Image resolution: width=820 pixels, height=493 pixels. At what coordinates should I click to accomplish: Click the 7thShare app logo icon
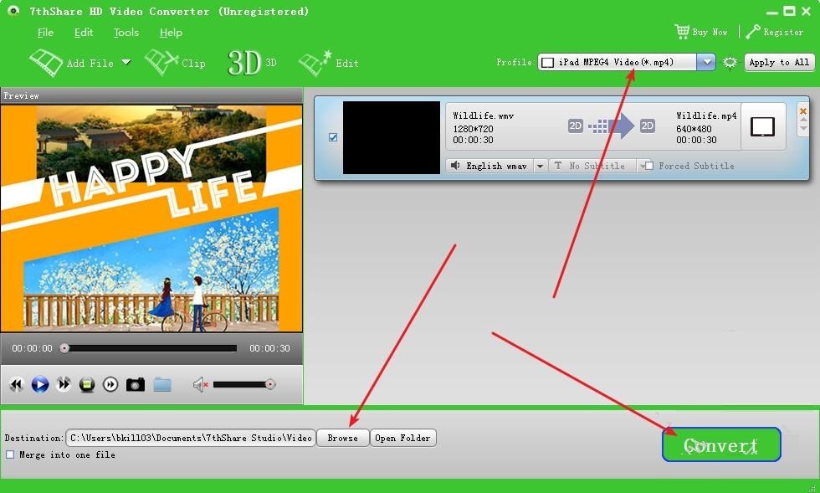coord(13,11)
